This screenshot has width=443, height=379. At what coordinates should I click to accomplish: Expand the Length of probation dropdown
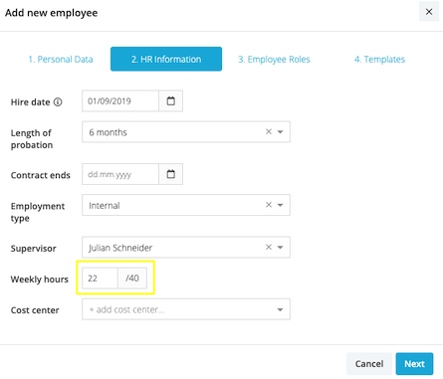(x=280, y=132)
